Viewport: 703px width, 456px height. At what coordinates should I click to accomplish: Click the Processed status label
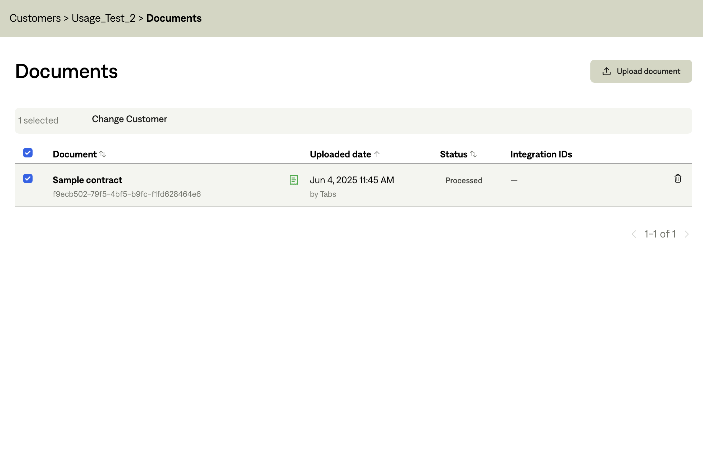463,180
